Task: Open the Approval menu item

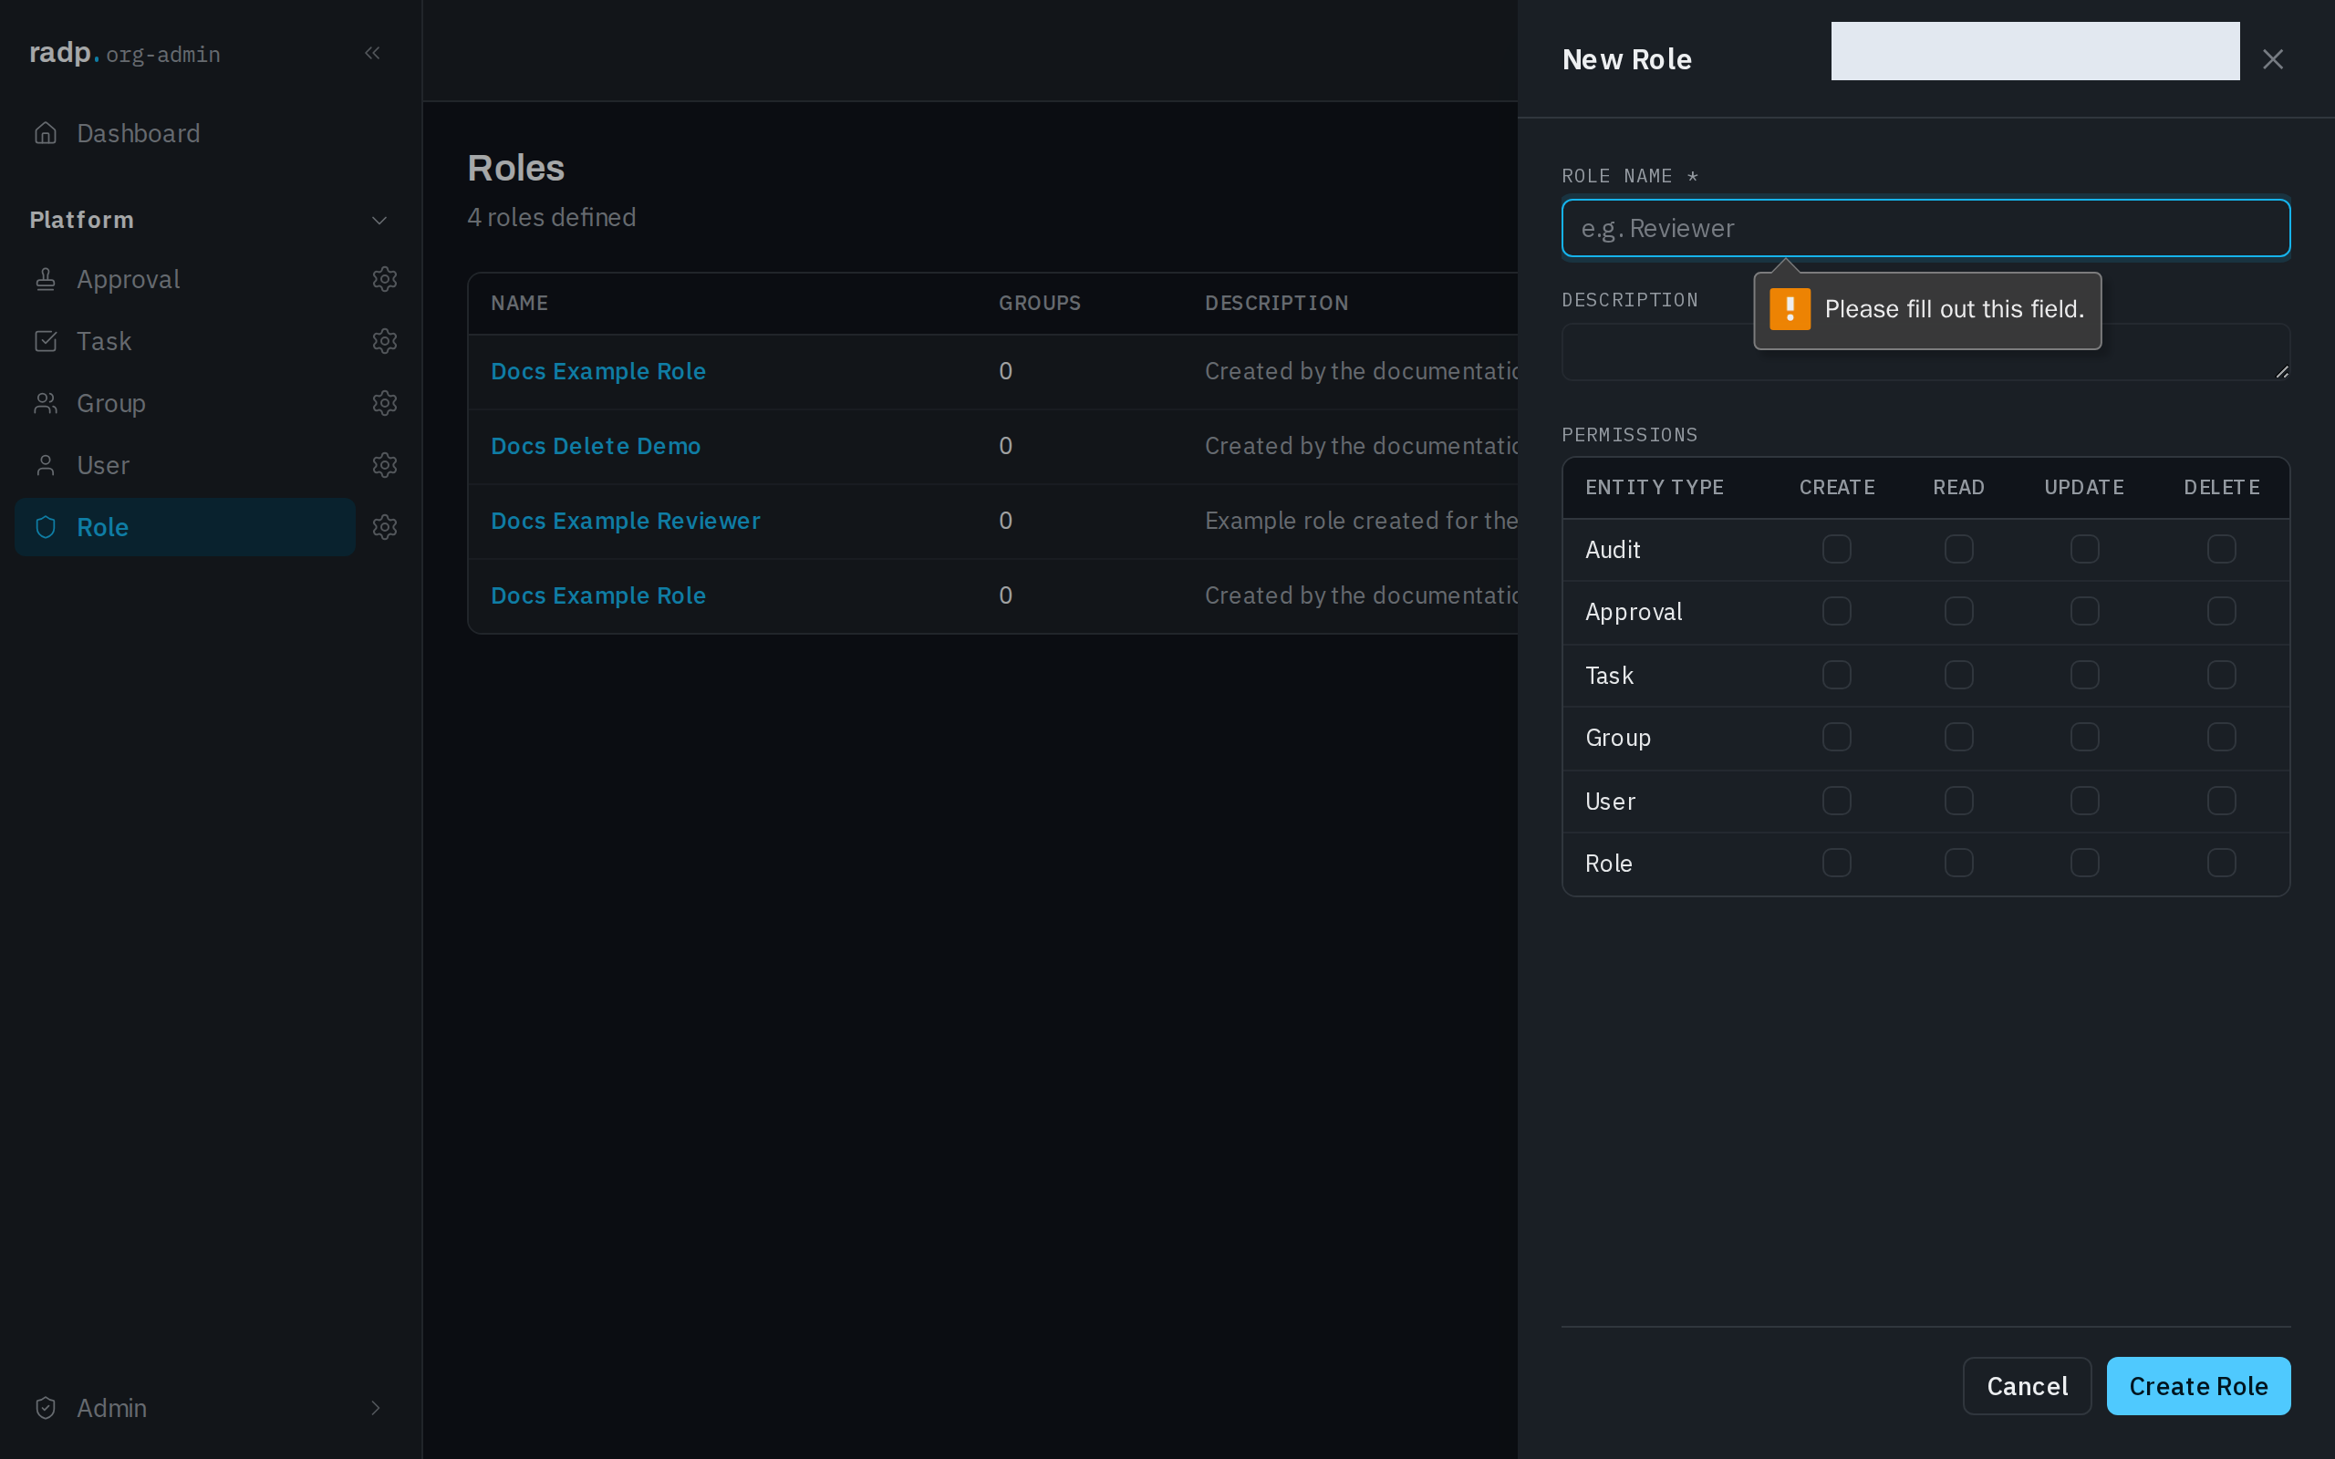Action: point(185,279)
